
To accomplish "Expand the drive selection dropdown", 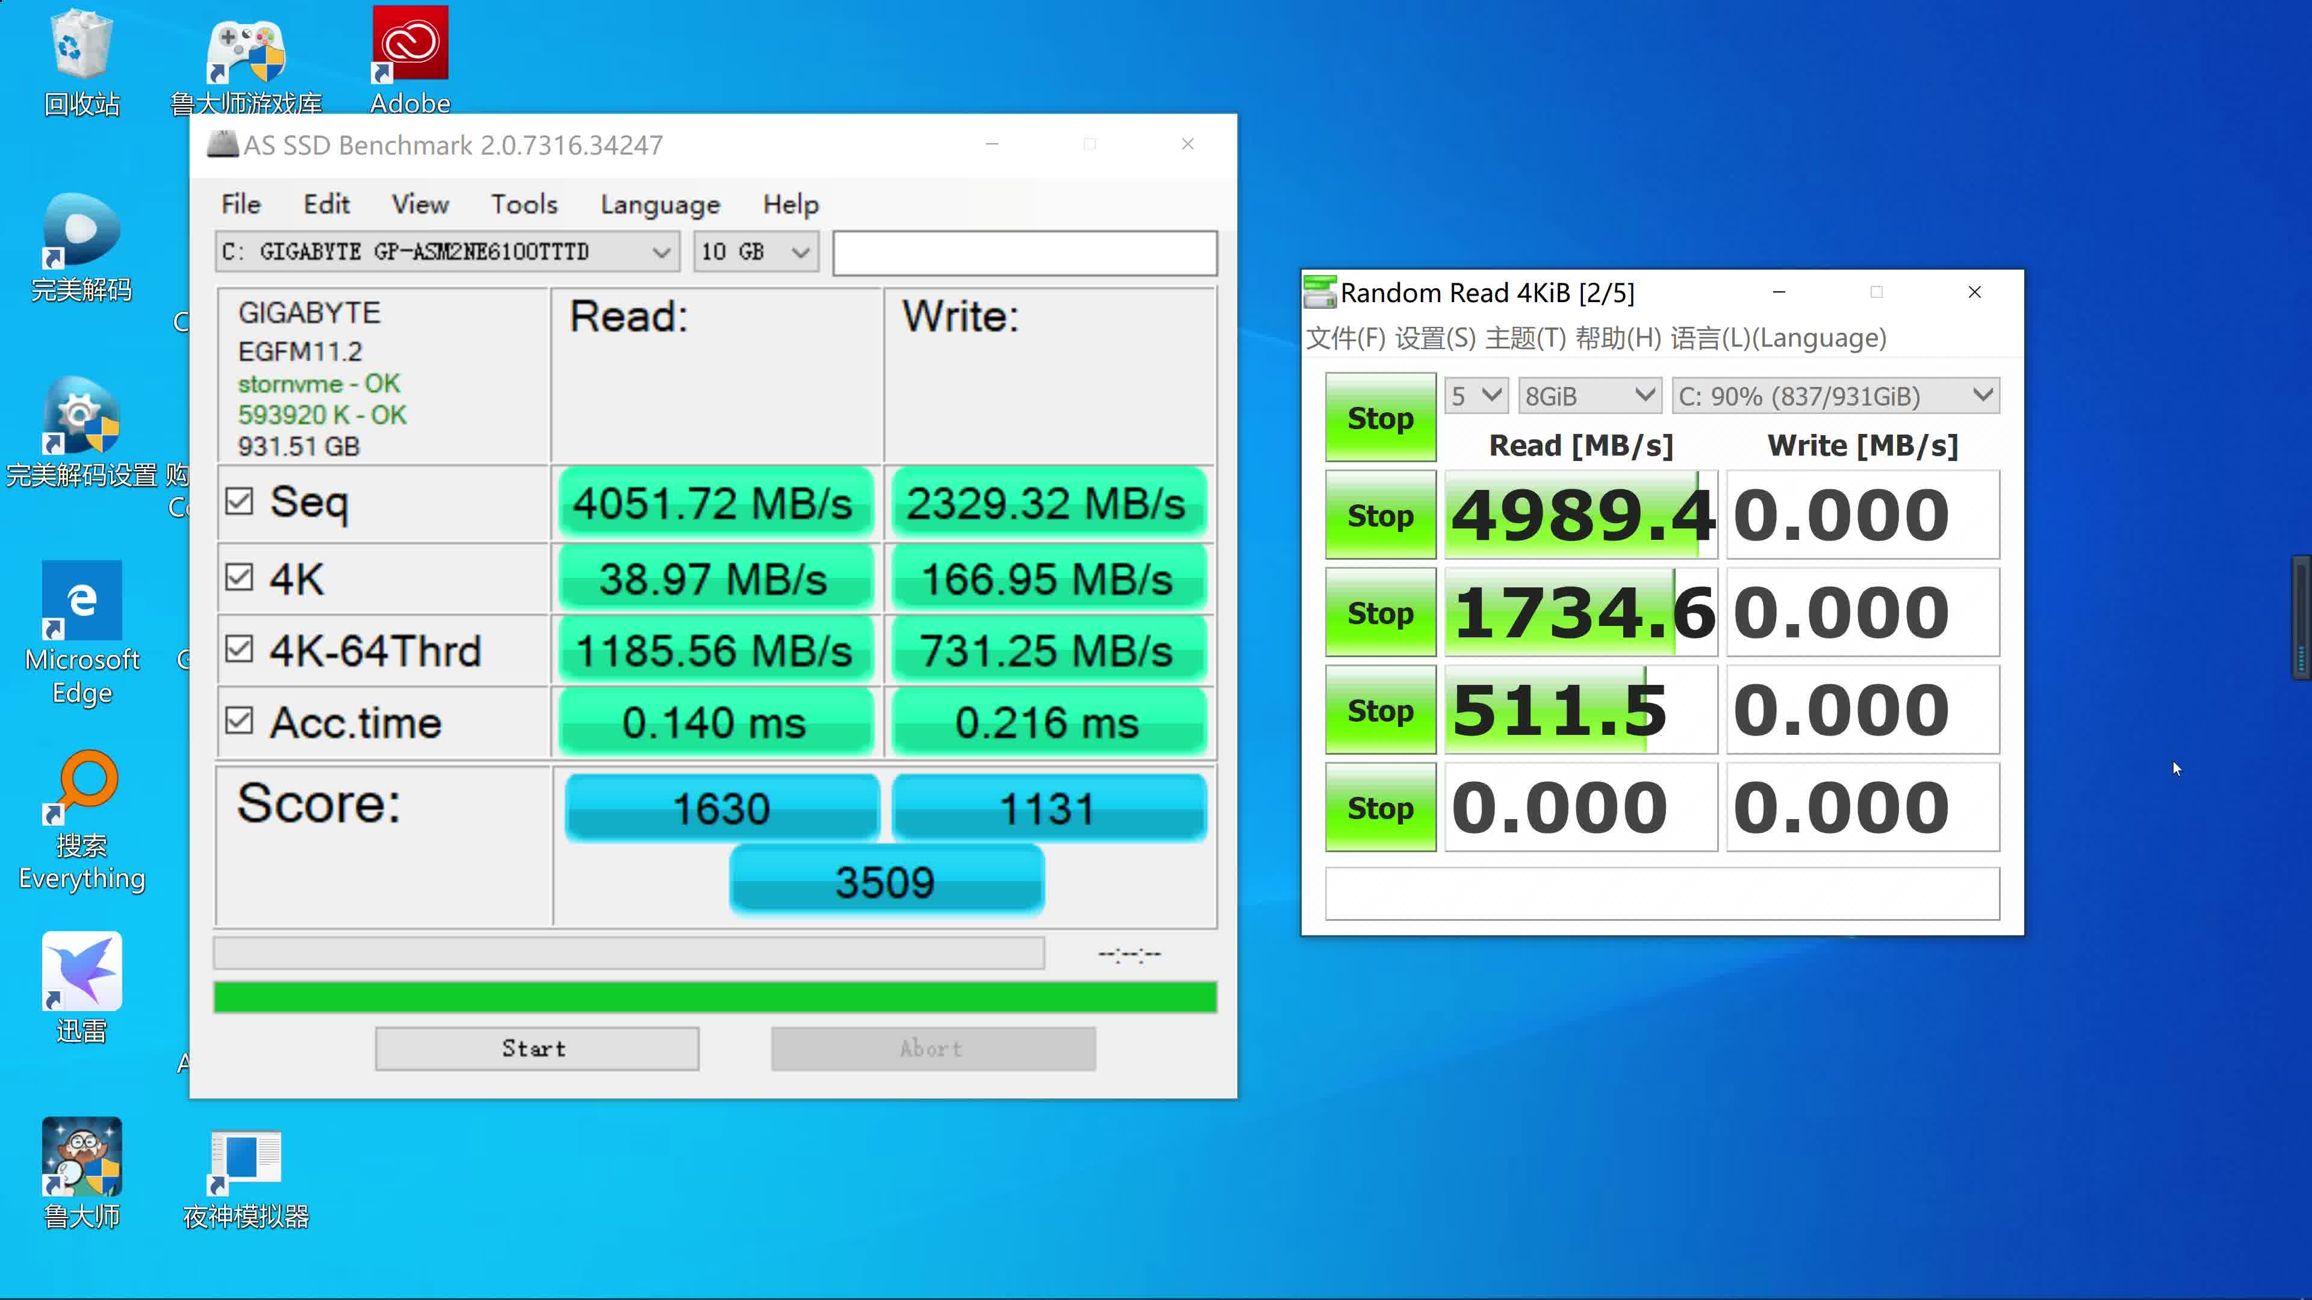I will click(x=662, y=252).
